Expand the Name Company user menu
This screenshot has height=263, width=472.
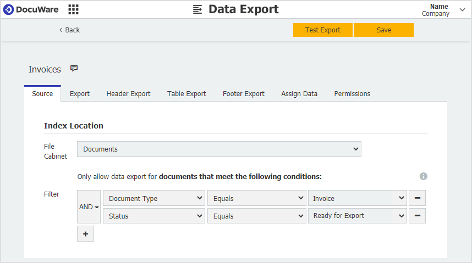point(462,9)
